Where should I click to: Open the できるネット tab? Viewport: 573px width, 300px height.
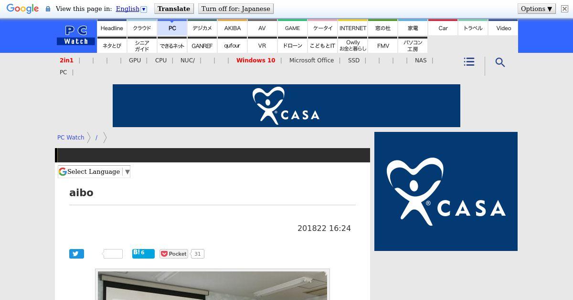tap(172, 45)
